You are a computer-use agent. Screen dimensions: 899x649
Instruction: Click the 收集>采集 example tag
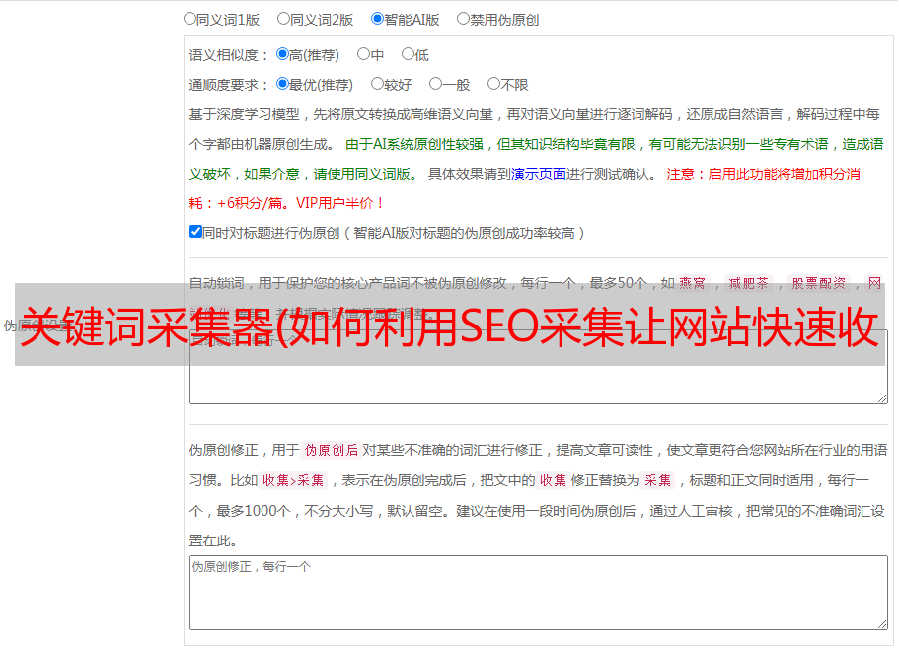pyautogui.click(x=293, y=480)
